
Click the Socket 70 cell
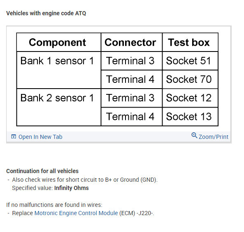tap(190, 79)
